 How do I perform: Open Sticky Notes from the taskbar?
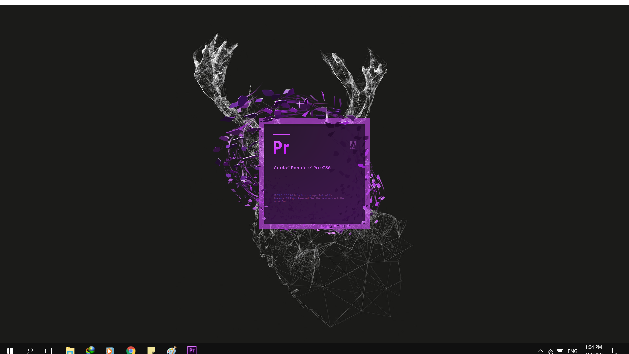(151, 350)
